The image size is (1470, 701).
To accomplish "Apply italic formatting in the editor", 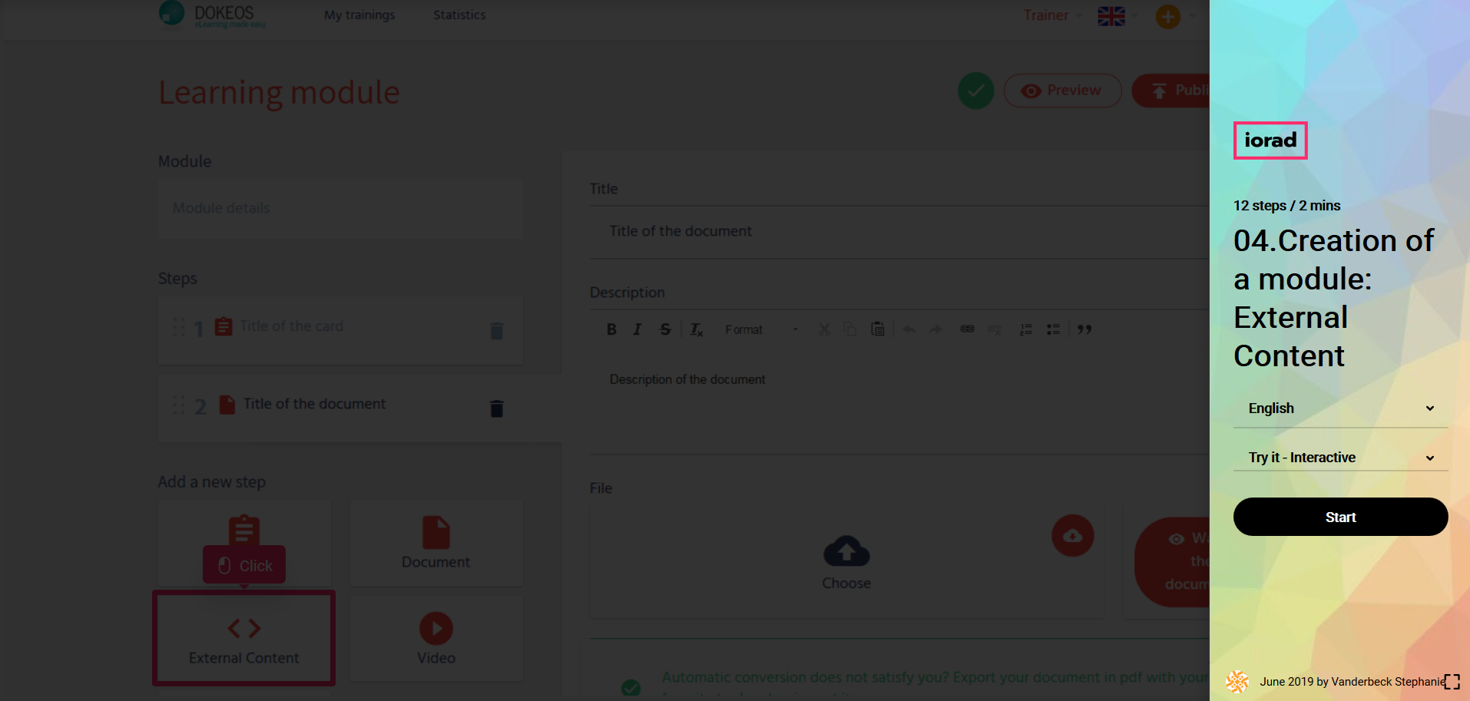I will coord(637,329).
